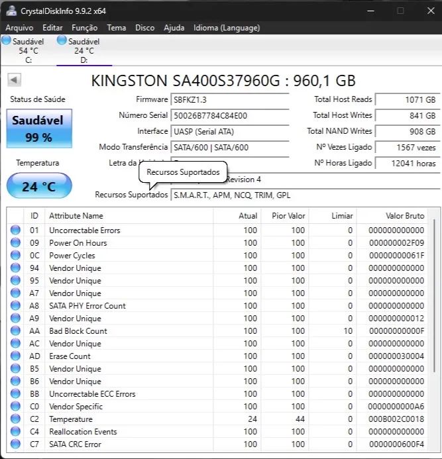Open the Função menu
The image size is (442, 459).
point(85,28)
